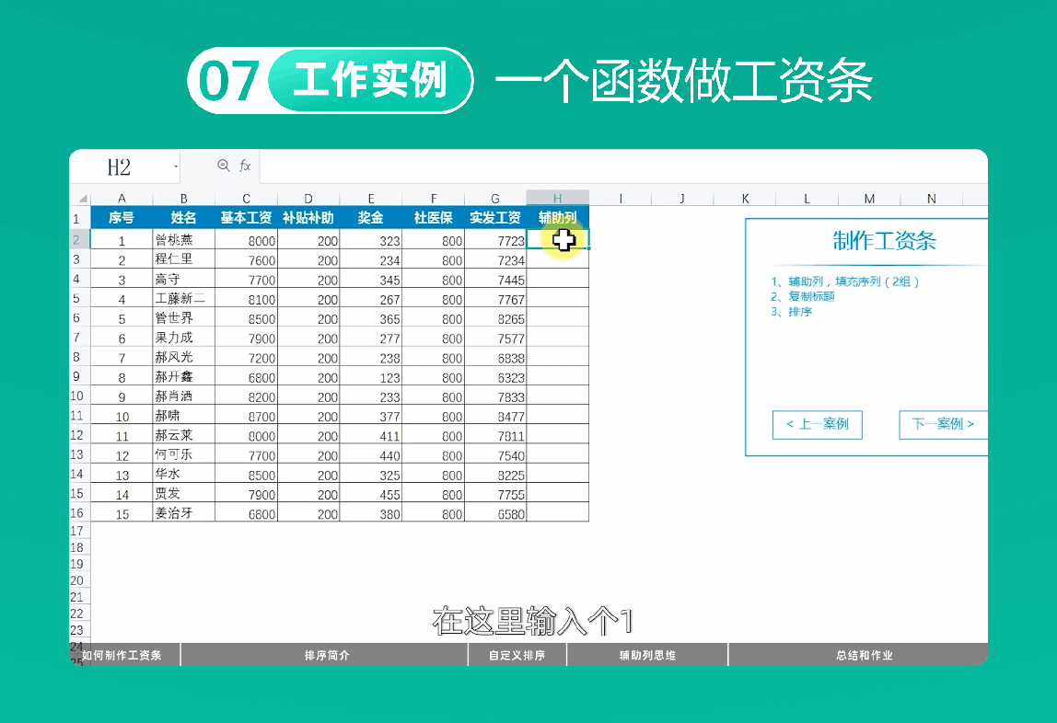
Task: Click the basic salary value 8100
Action: point(246,299)
